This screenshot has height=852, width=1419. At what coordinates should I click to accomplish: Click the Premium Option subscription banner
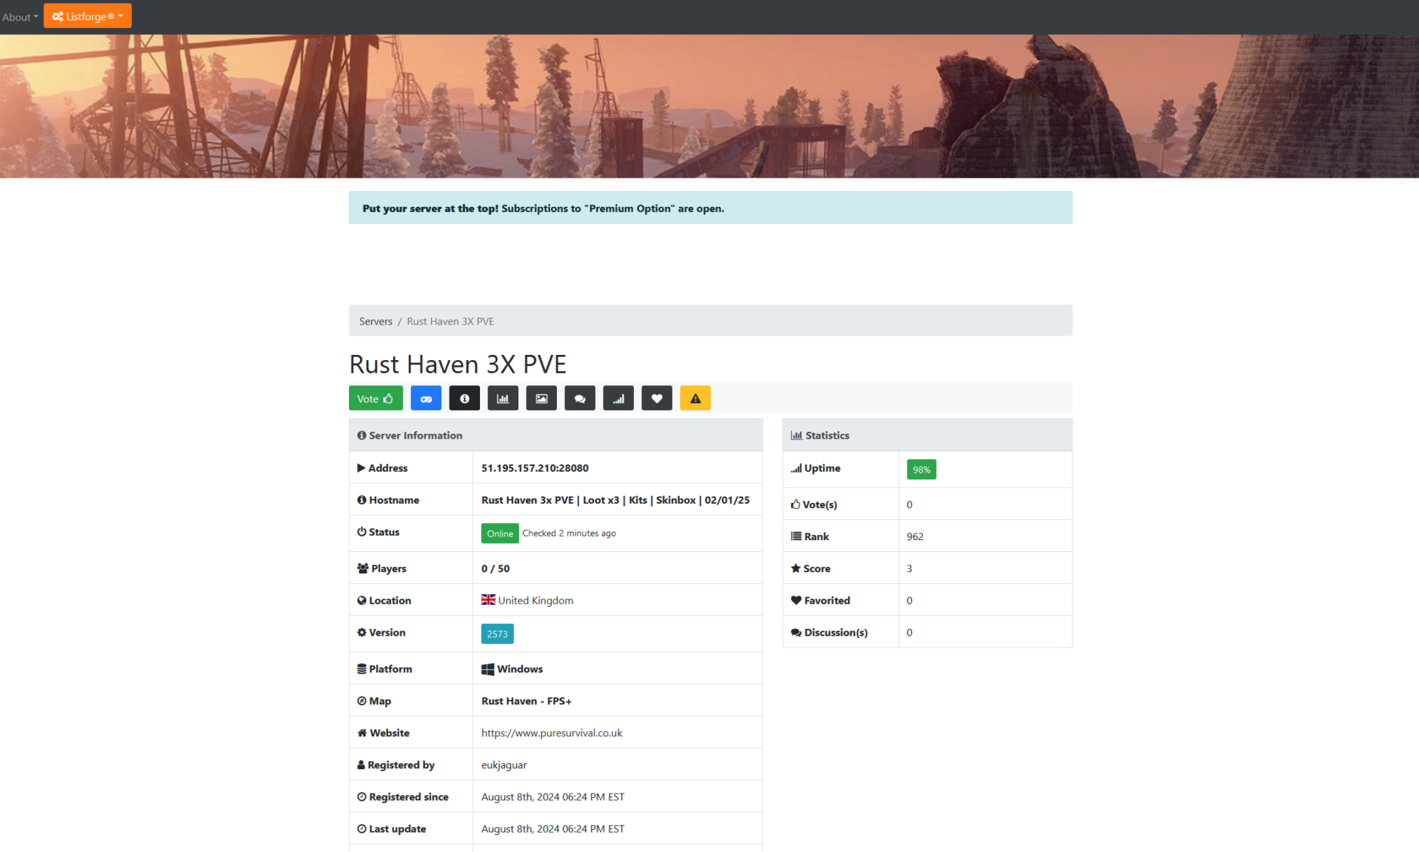click(x=710, y=208)
